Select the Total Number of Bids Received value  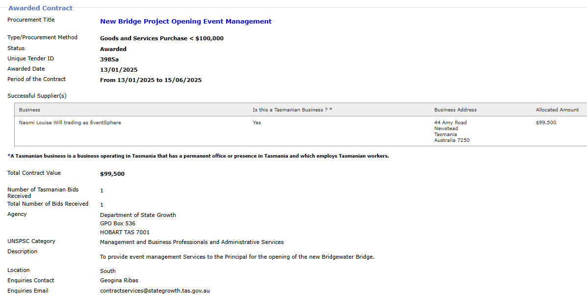[102, 205]
